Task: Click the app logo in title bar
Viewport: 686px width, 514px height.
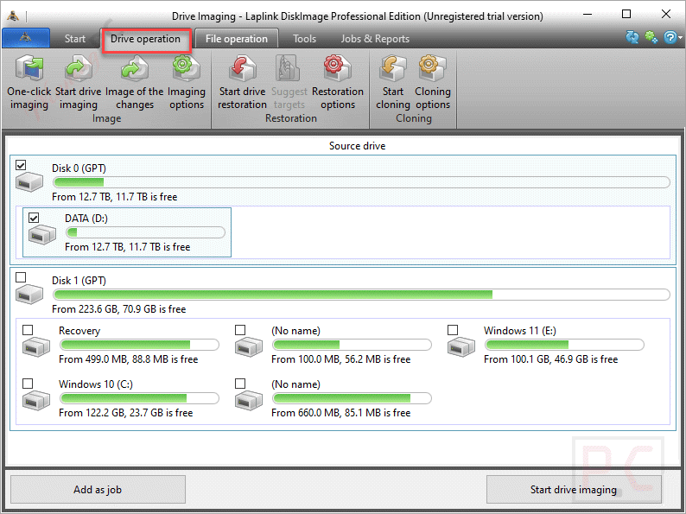Action: pyautogui.click(x=13, y=16)
